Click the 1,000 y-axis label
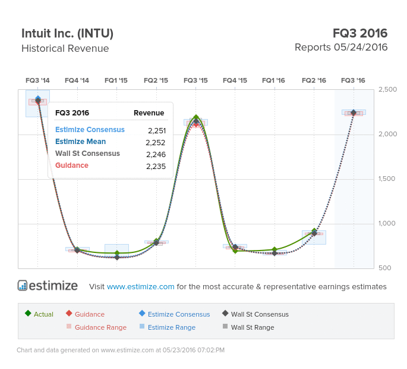Viewport: 407px width, 369px height. pos(387,223)
